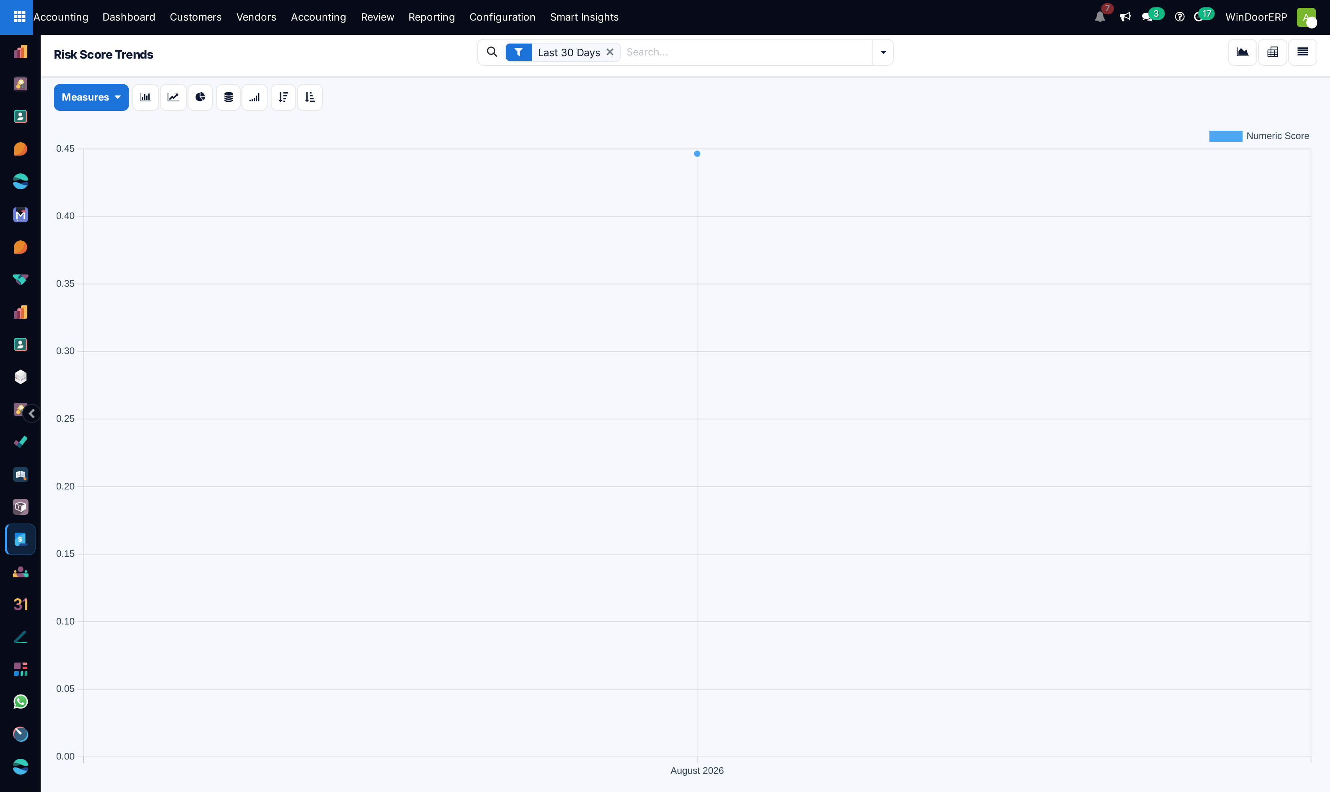Open the Customers menu
Viewport: 1330px width, 792px height.
(x=195, y=17)
